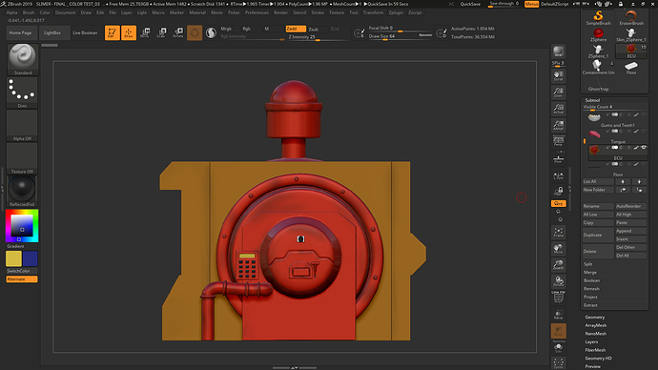Open the Texture menu
658x370 pixels.
pos(337,12)
